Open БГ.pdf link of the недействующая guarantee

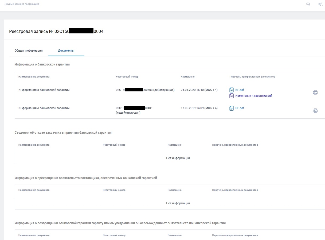[240, 108]
